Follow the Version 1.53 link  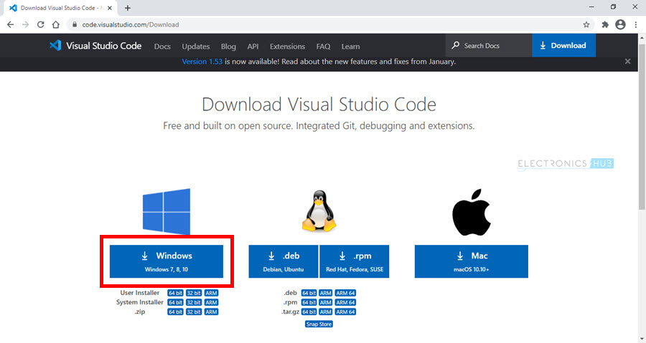[x=202, y=62]
